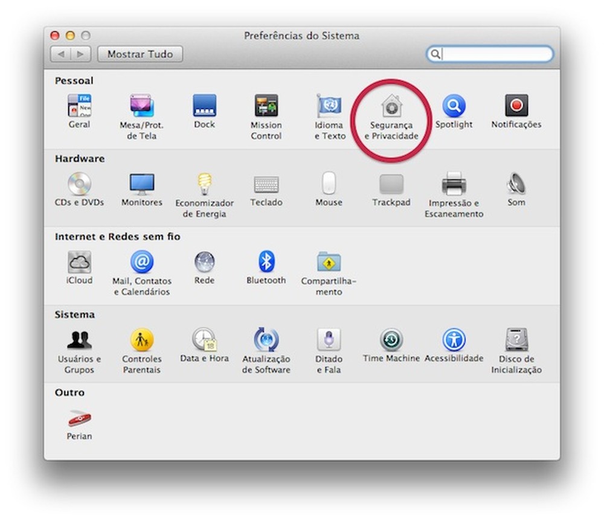Screen dimensions: 604x521
Task: Open Spotlight preferences
Action: [x=454, y=106]
